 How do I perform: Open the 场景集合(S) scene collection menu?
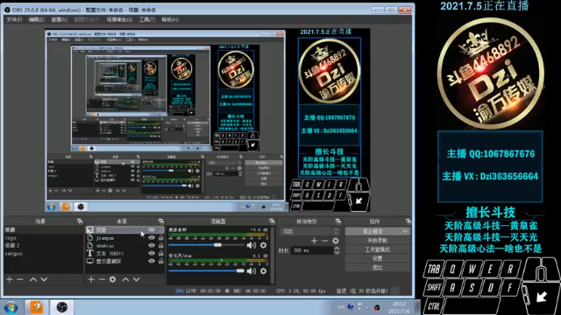point(119,19)
